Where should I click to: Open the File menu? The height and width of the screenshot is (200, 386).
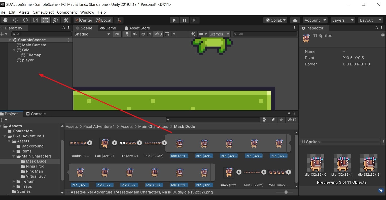pos(3,12)
